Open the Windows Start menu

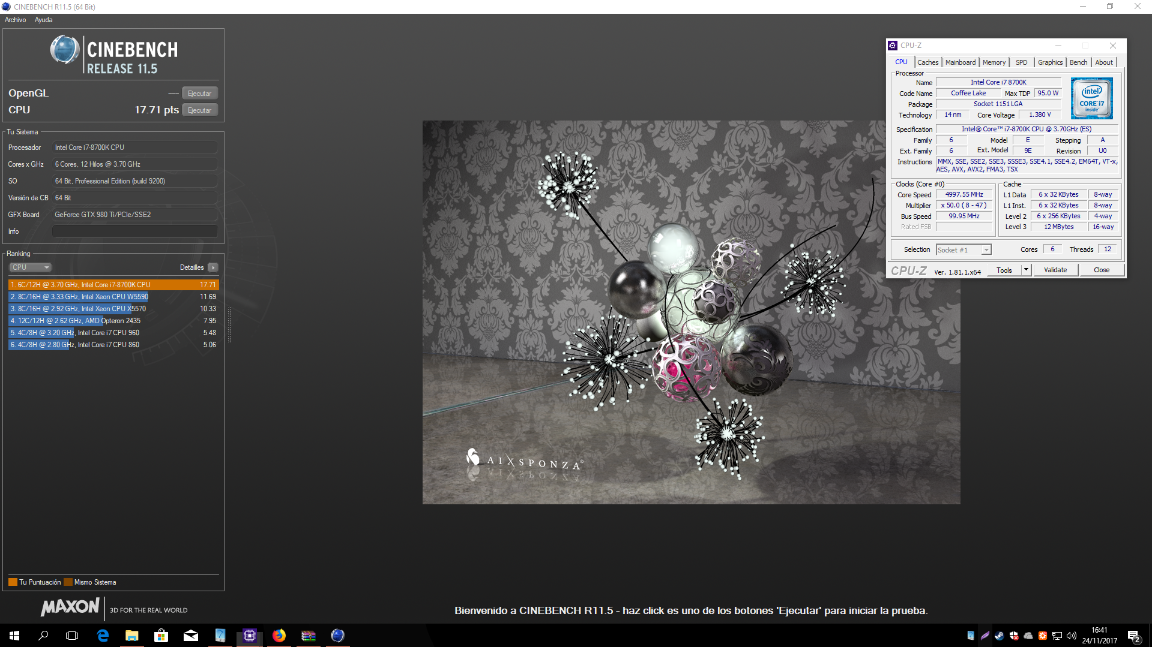14,636
